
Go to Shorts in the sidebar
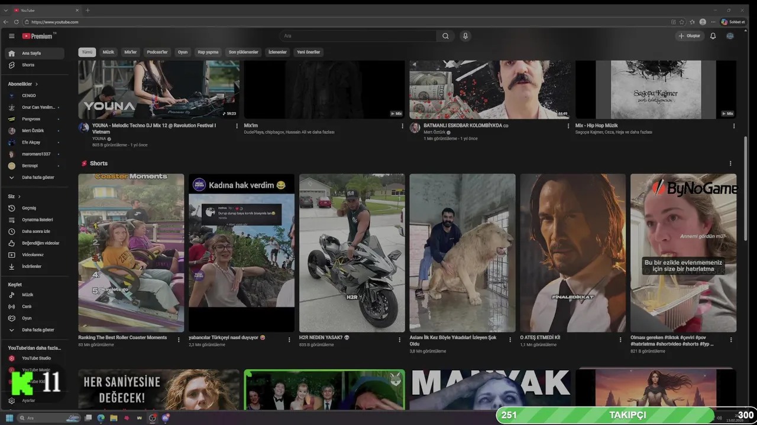click(35, 65)
